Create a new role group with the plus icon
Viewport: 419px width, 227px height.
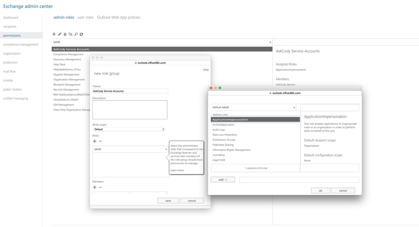click(x=54, y=34)
